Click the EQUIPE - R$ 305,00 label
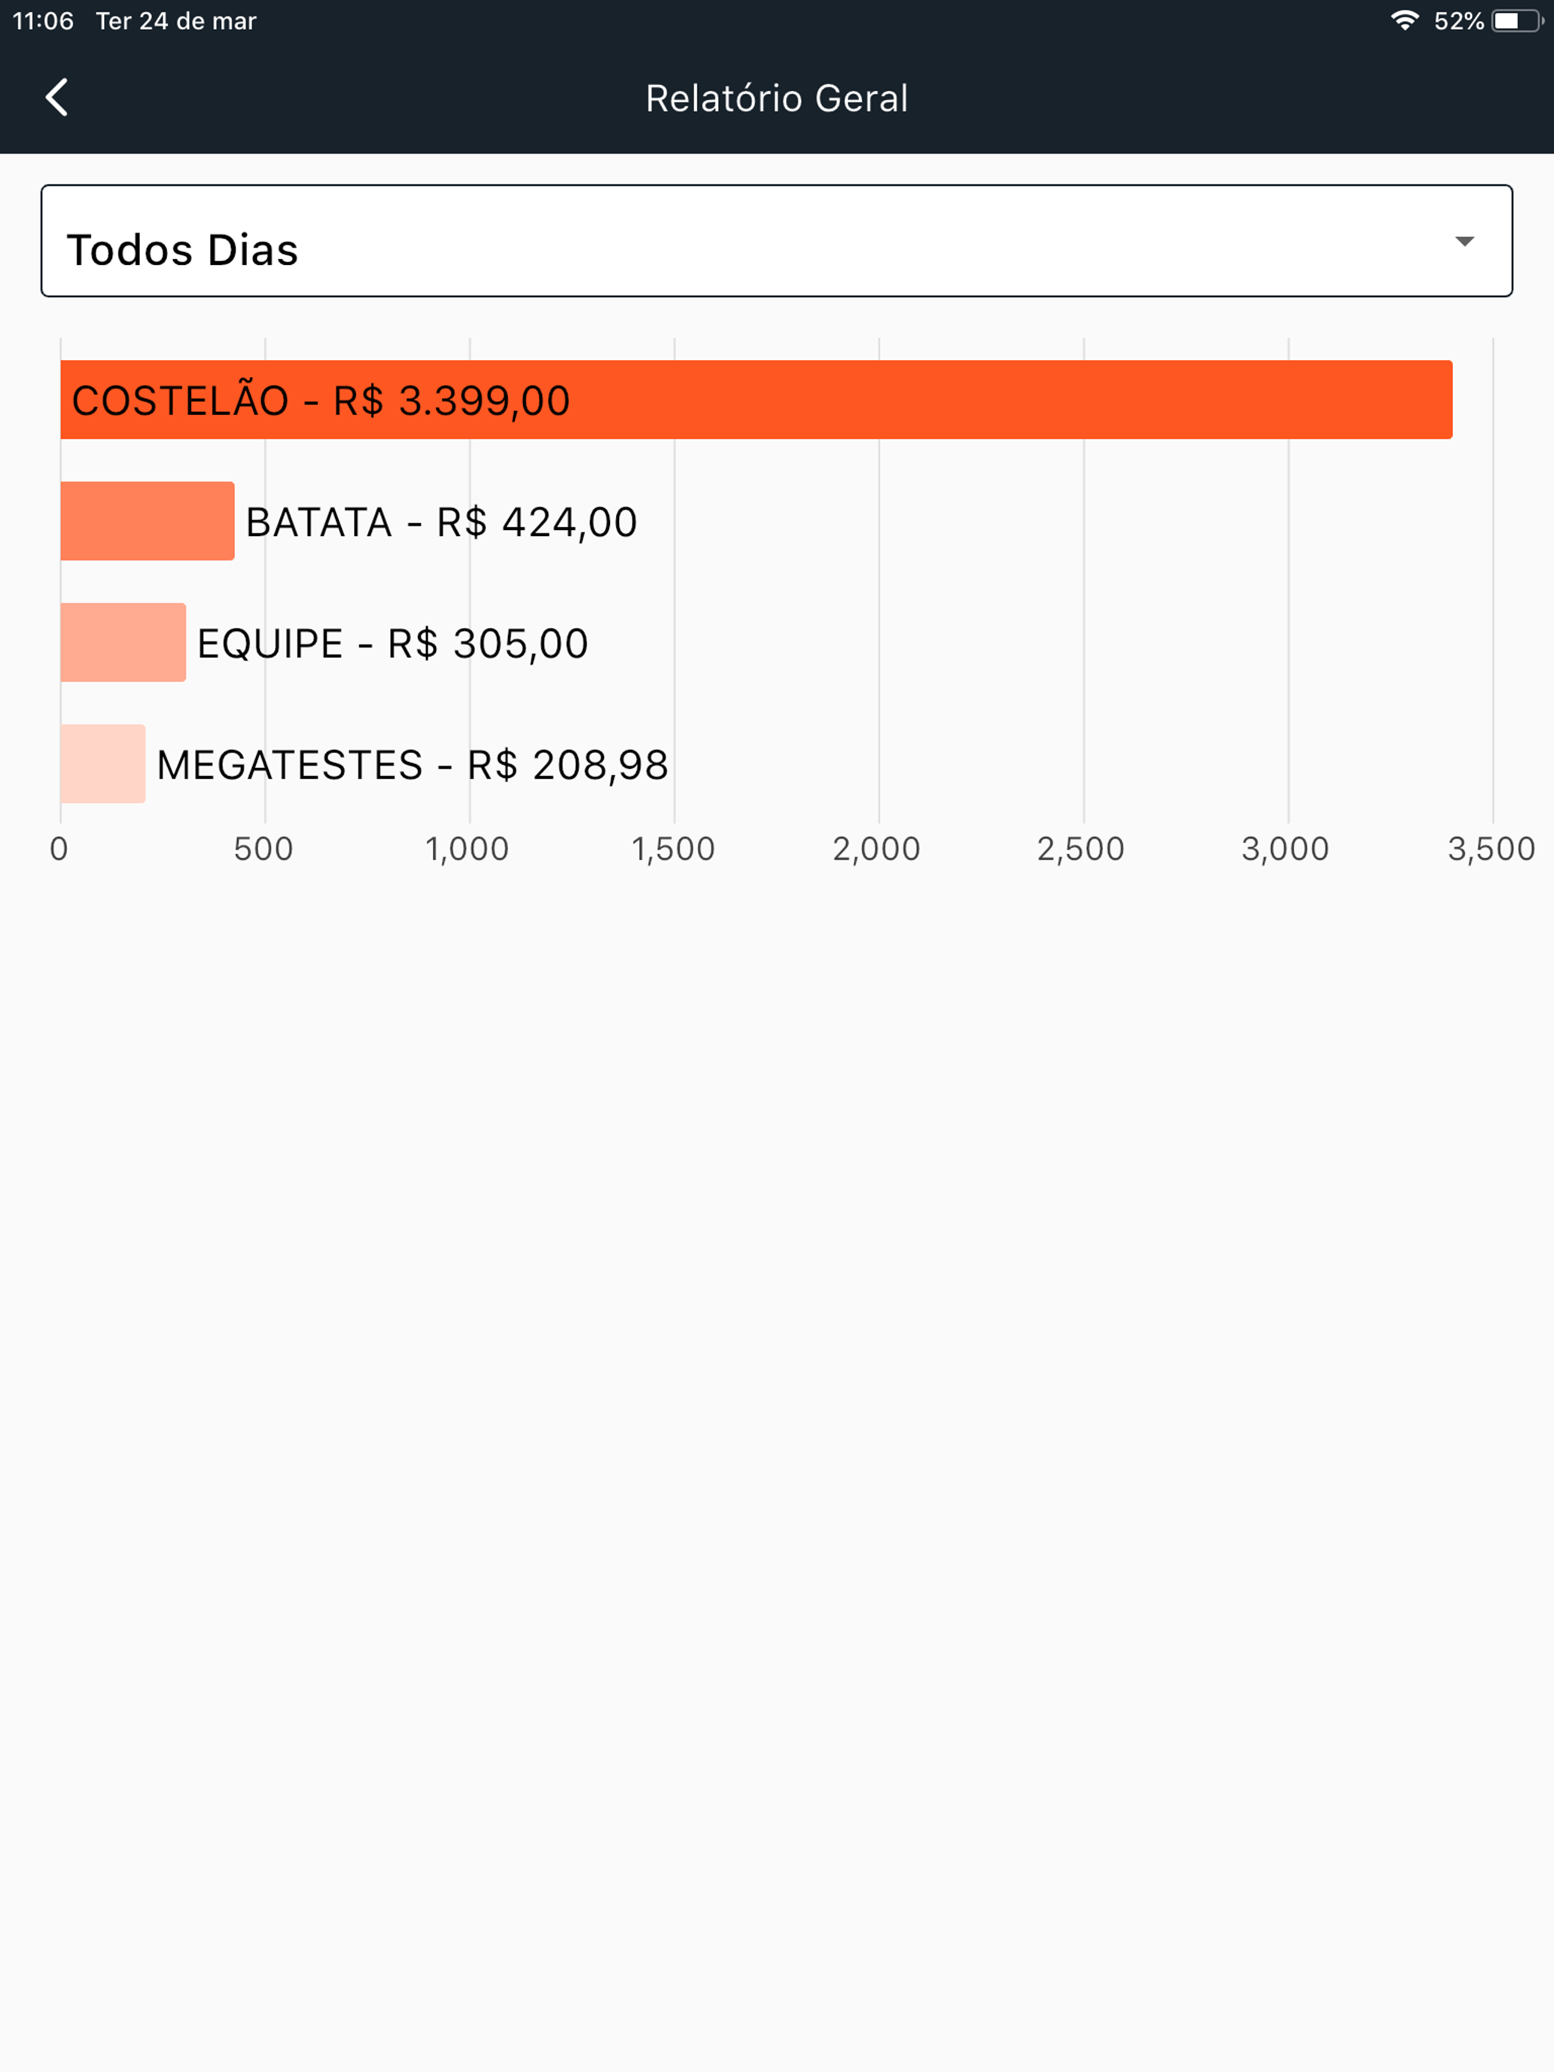Viewport: 1554px width, 2072px height. point(392,644)
